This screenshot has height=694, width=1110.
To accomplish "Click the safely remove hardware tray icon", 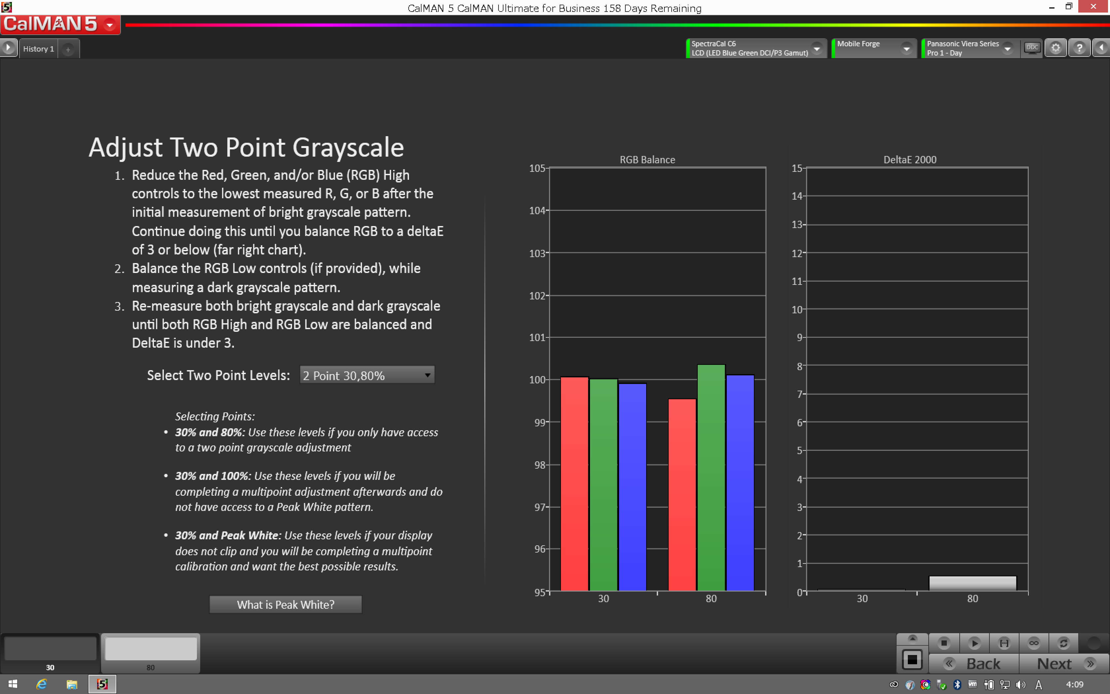I will pyautogui.click(x=941, y=685).
